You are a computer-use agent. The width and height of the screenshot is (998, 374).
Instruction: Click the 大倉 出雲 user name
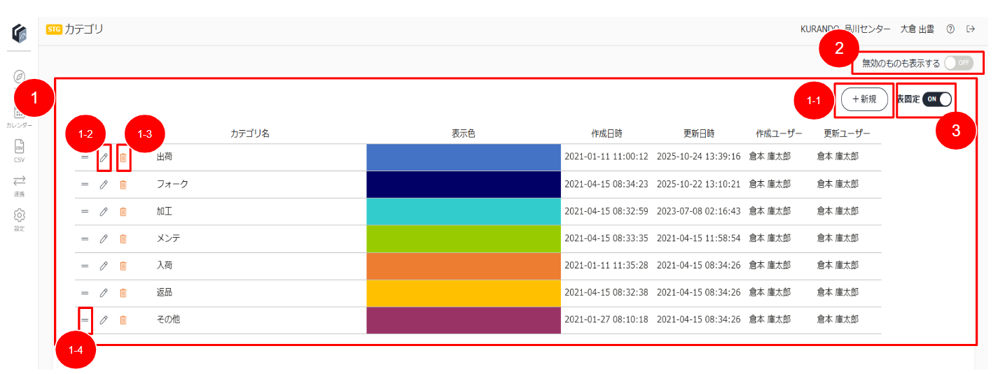(x=917, y=29)
